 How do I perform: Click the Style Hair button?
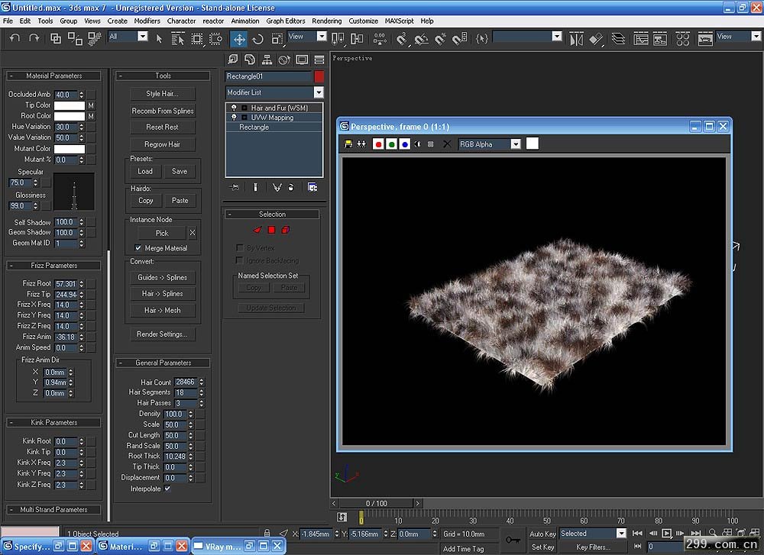coord(162,94)
